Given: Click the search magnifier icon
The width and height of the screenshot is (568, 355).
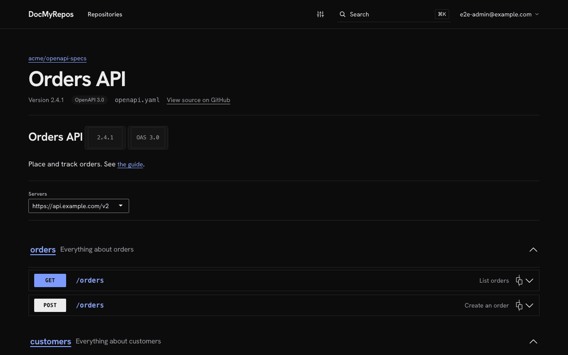Looking at the screenshot, I should click(x=343, y=14).
